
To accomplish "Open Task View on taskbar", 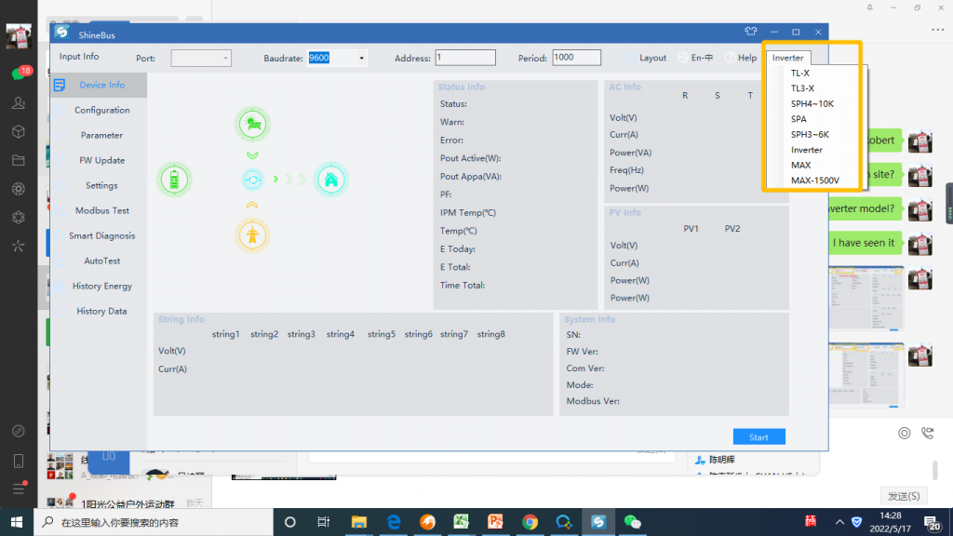I will pos(323,522).
